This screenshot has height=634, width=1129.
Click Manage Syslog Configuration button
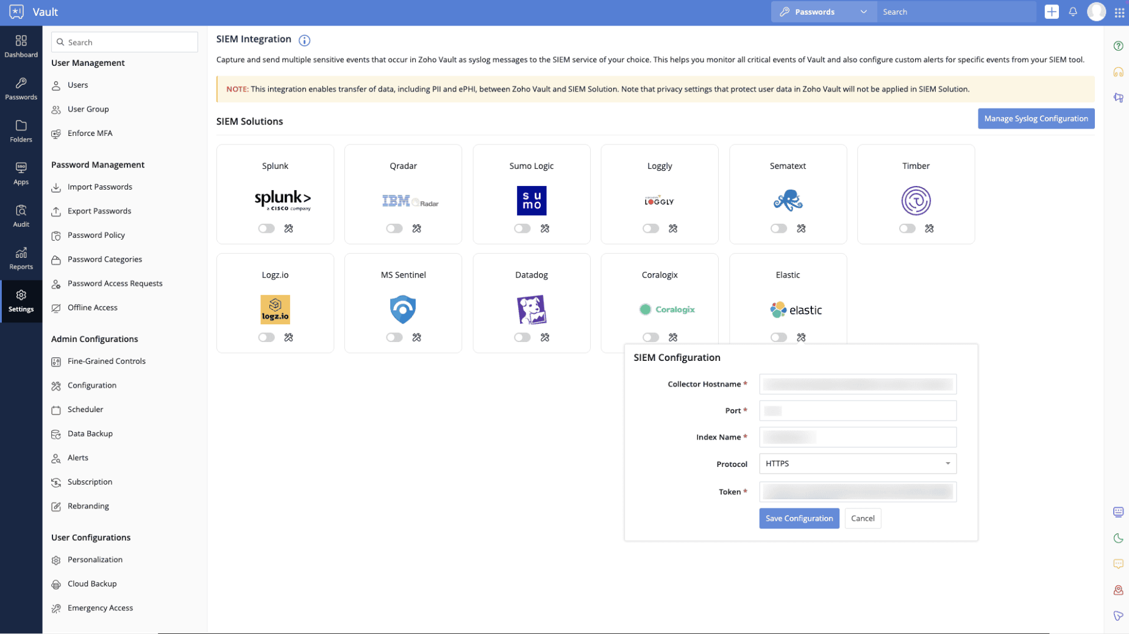coord(1036,118)
